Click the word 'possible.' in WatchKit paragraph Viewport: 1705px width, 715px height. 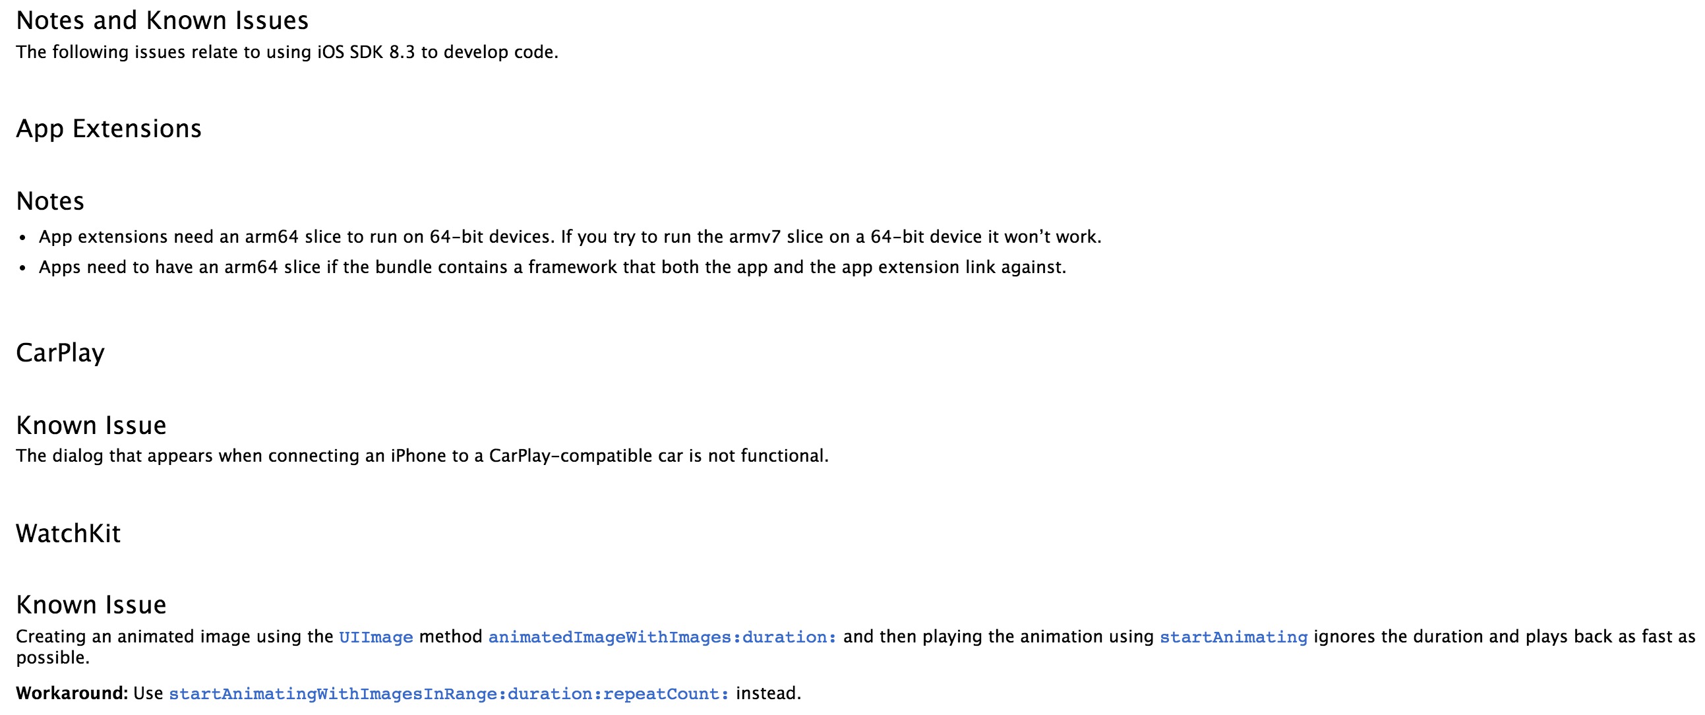(x=53, y=658)
